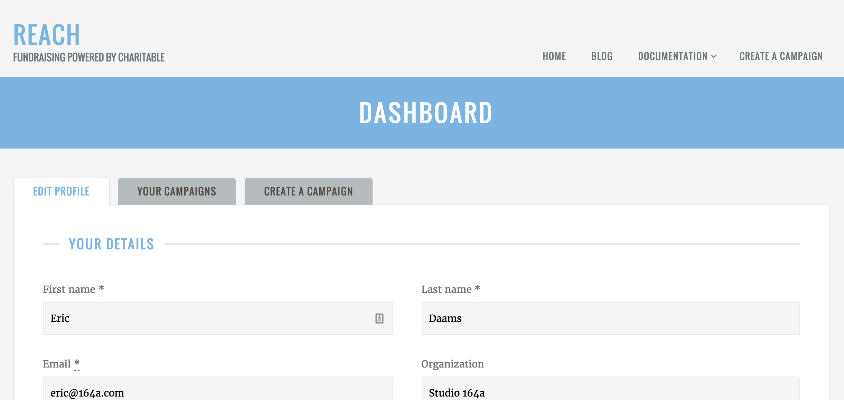Click the Organization label
Image resolution: width=844 pixels, height=400 pixels.
click(x=452, y=364)
